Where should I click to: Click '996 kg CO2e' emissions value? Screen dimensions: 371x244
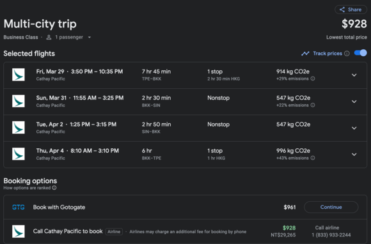point(293,151)
